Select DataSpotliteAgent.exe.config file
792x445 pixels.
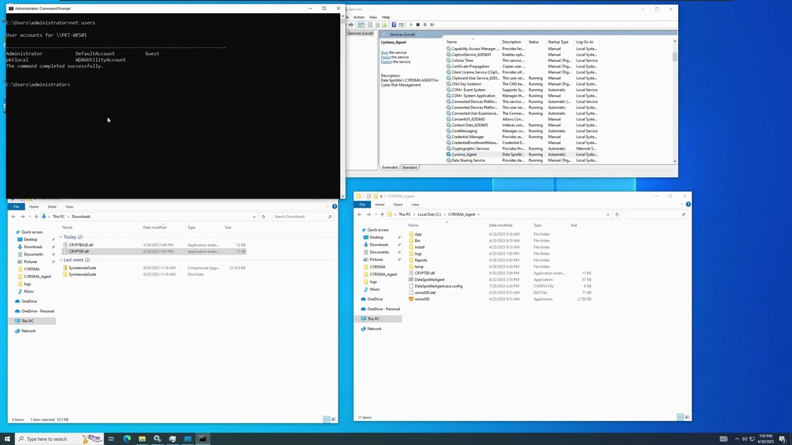438,286
